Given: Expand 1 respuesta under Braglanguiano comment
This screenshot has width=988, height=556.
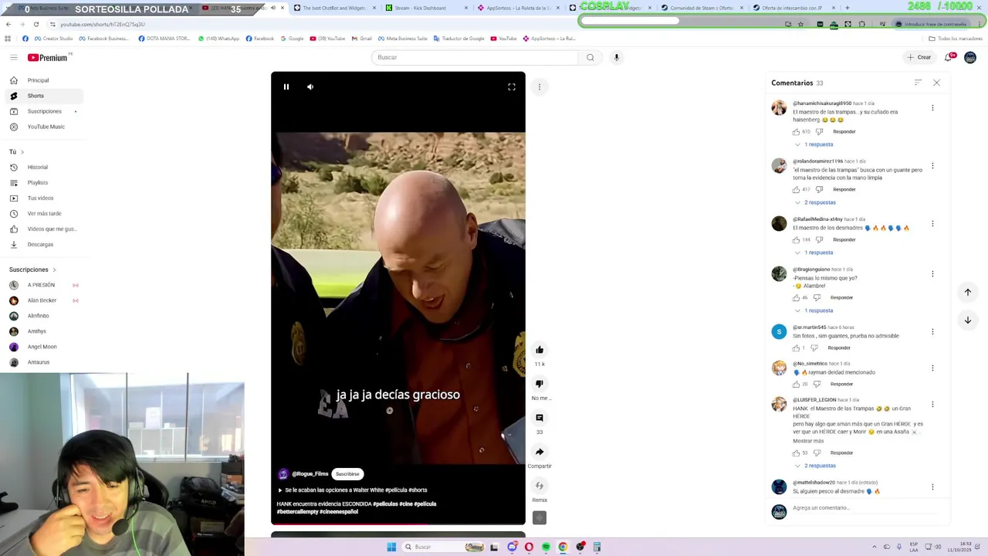Looking at the screenshot, I should (814, 310).
